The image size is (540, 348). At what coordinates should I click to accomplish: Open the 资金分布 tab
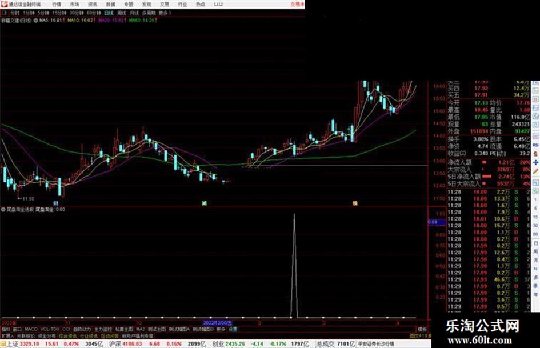(x=46, y=335)
